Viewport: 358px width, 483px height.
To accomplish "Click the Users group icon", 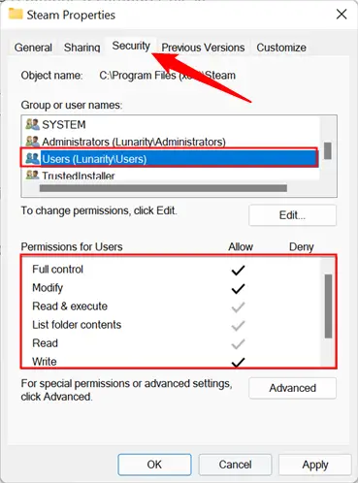I will point(32,159).
